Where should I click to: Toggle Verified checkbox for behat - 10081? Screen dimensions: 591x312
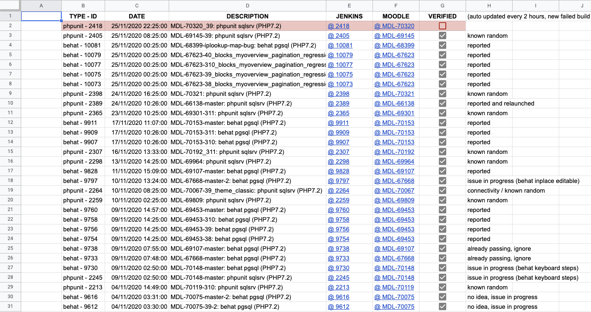443,45
